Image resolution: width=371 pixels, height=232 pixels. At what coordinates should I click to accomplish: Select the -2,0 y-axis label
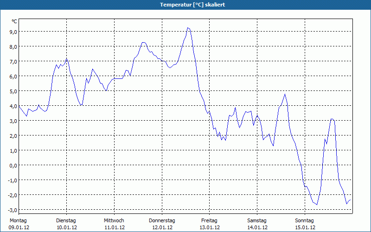coord(12,195)
